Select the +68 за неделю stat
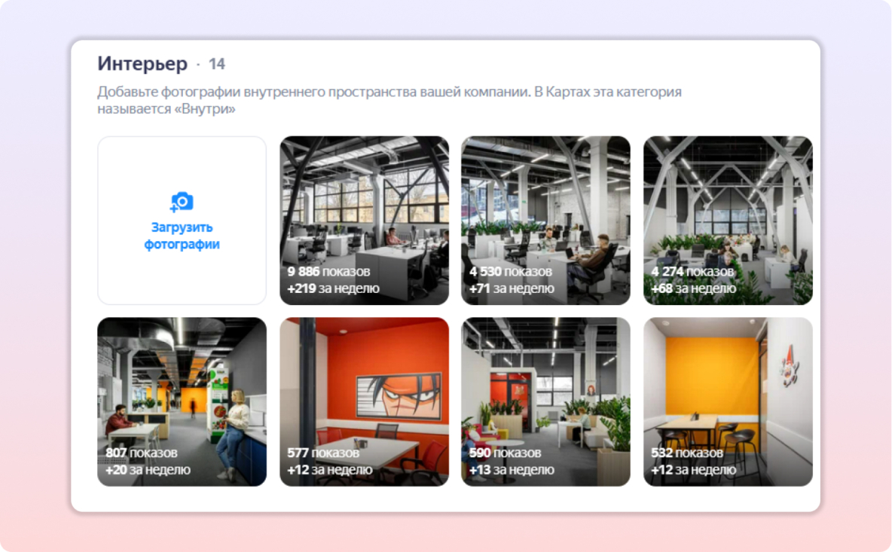This screenshot has height=552, width=892. 693,288
